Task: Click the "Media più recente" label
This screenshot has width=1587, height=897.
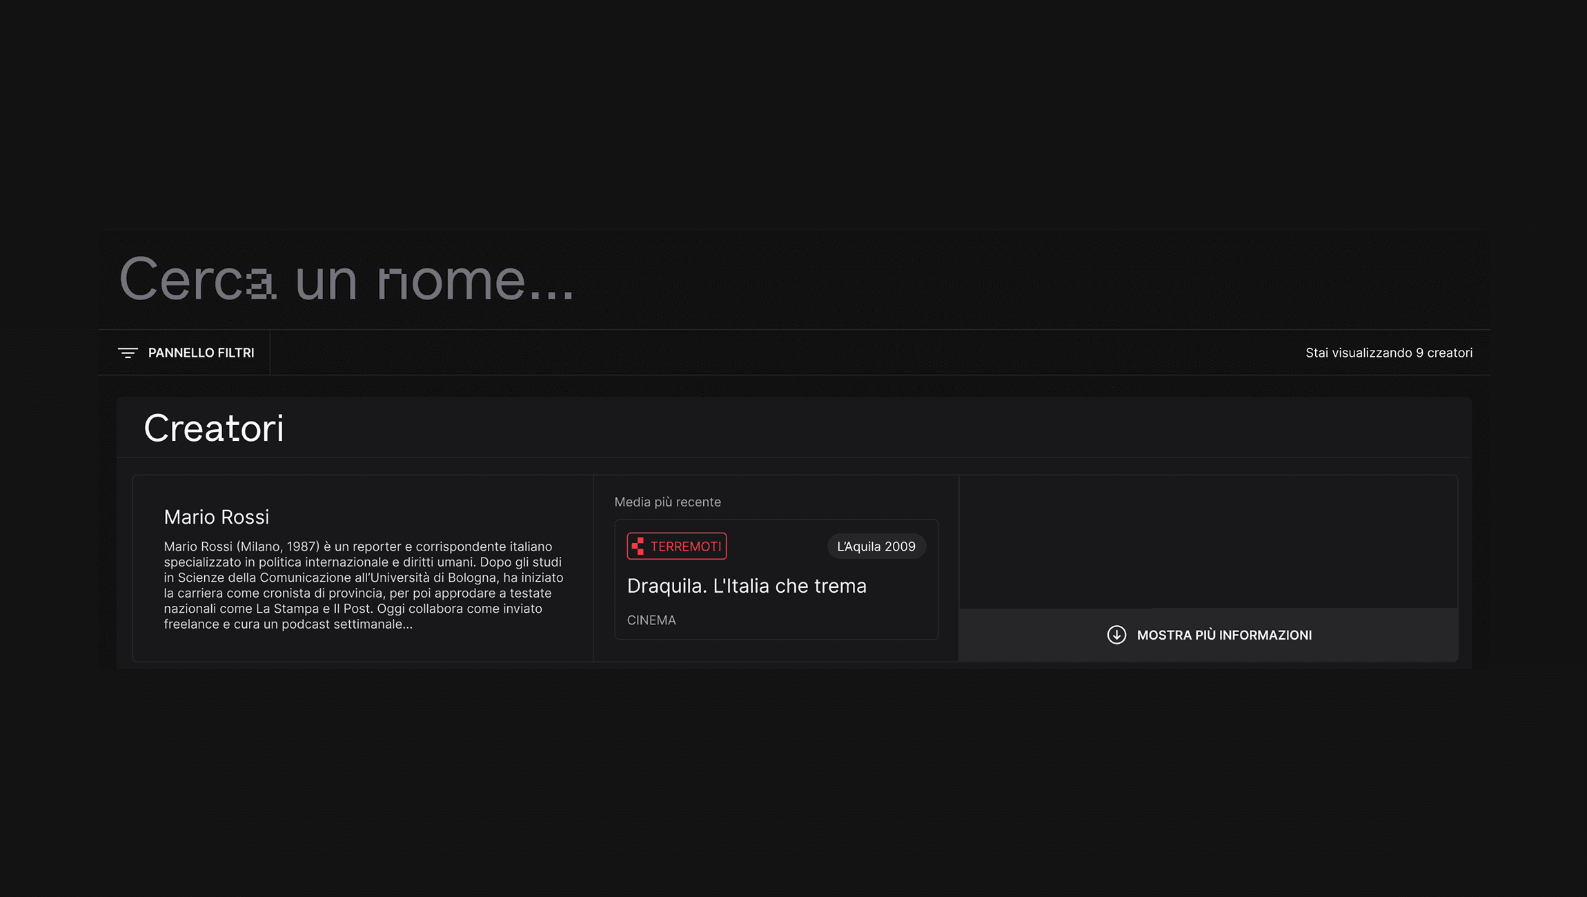Action: [667, 502]
